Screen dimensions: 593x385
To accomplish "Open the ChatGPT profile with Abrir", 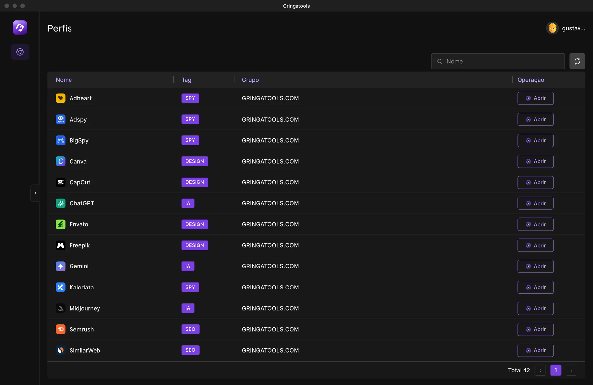I will click(x=535, y=203).
